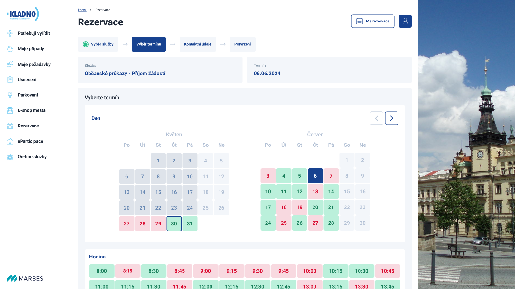The height and width of the screenshot is (289, 515).
Task: Choose the 8:00 time slot
Action: (x=102, y=271)
